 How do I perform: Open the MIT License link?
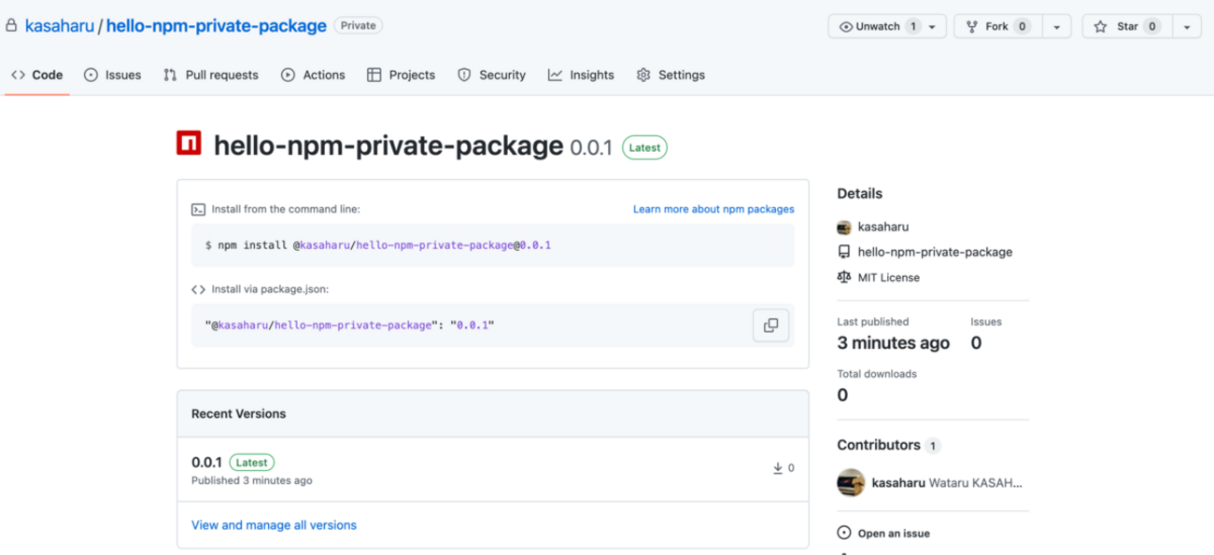(889, 277)
